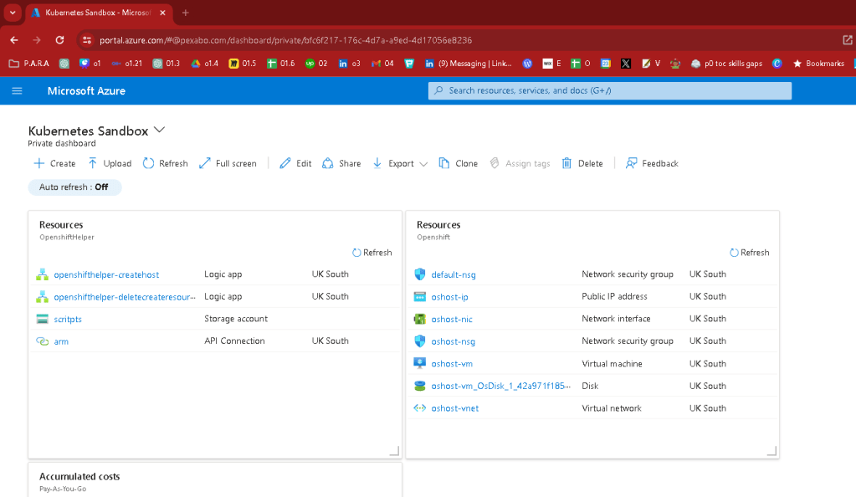Open the openshifthelper-createhost logic app
This screenshot has height=497, width=856.
106,274
